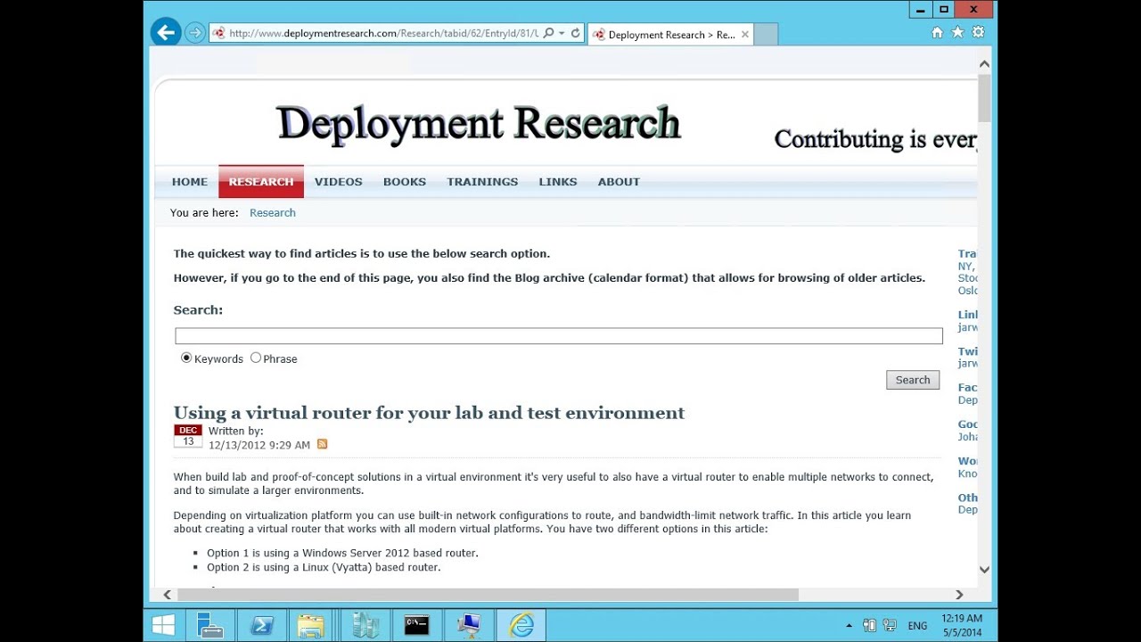Click the RSS feed icon near date

pyautogui.click(x=323, y=444)
